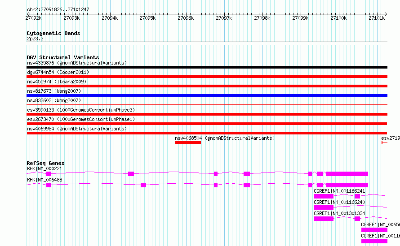This screenshot has width=400, height=246.
Task: Select the CGREF1|NM_001166241 transcript label
Action: [x=339, y=191]
